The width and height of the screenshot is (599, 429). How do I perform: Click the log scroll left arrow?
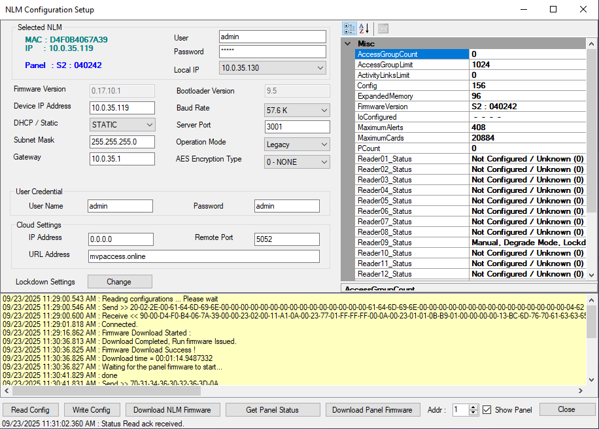6,391
